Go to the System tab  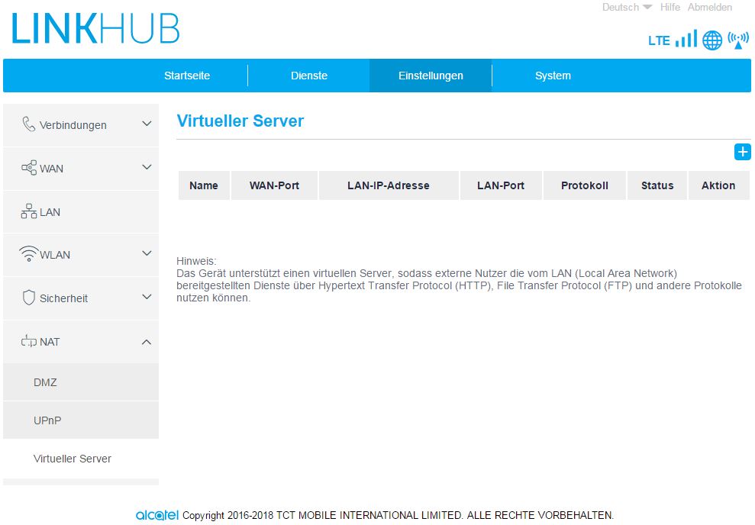click(x=553, y=76)
